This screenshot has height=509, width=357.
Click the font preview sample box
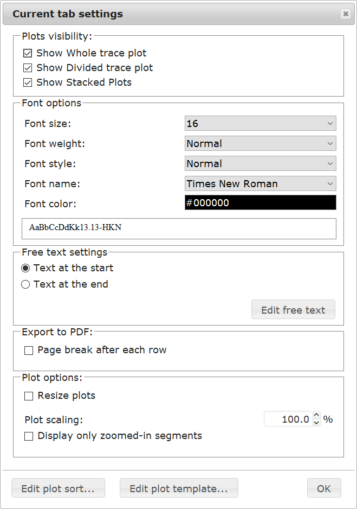point(179,228)
